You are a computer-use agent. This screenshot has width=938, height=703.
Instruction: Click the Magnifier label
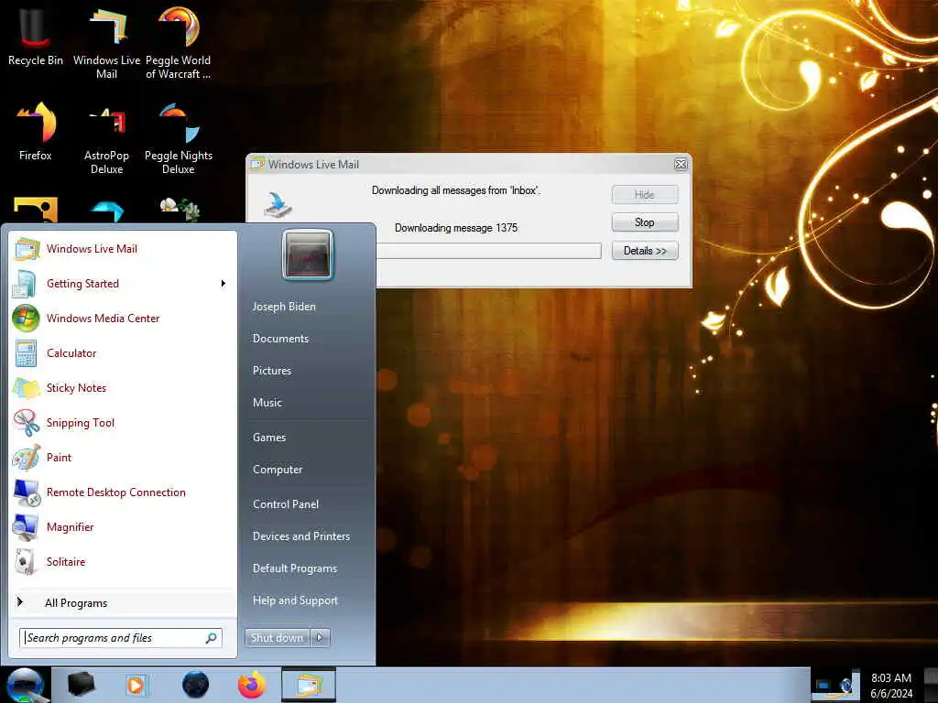point(71,527)
